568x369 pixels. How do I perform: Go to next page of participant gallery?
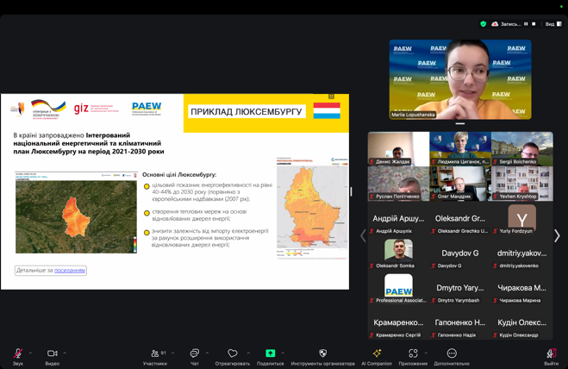click(x=557, y=235)
